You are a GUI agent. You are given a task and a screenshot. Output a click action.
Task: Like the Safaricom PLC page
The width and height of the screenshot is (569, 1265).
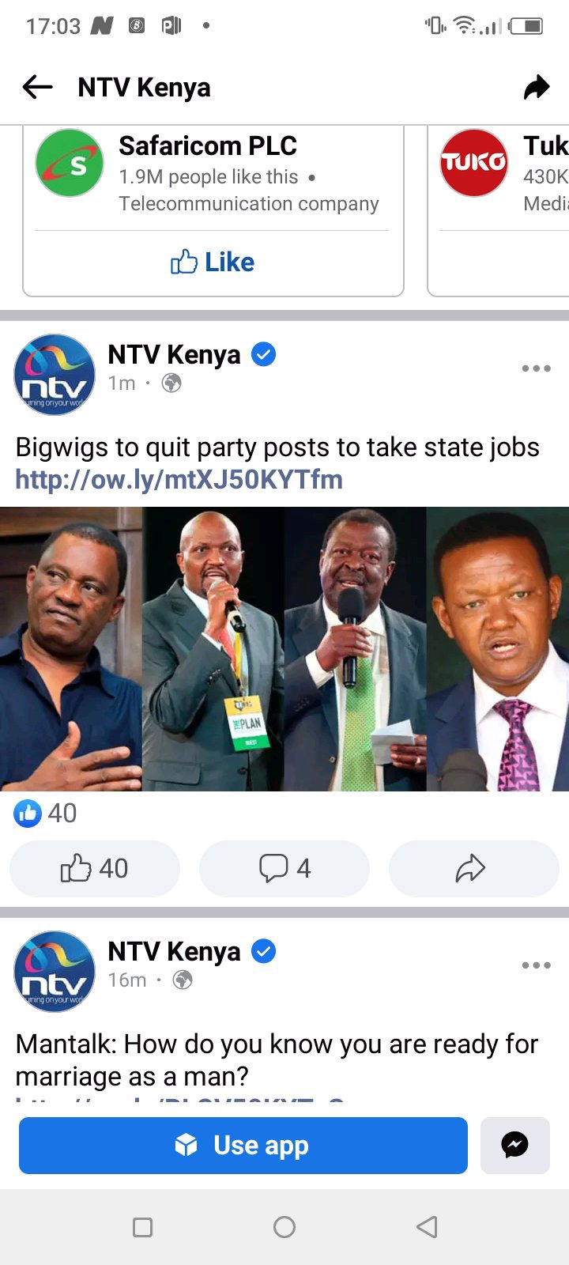(x=213, y=262)
